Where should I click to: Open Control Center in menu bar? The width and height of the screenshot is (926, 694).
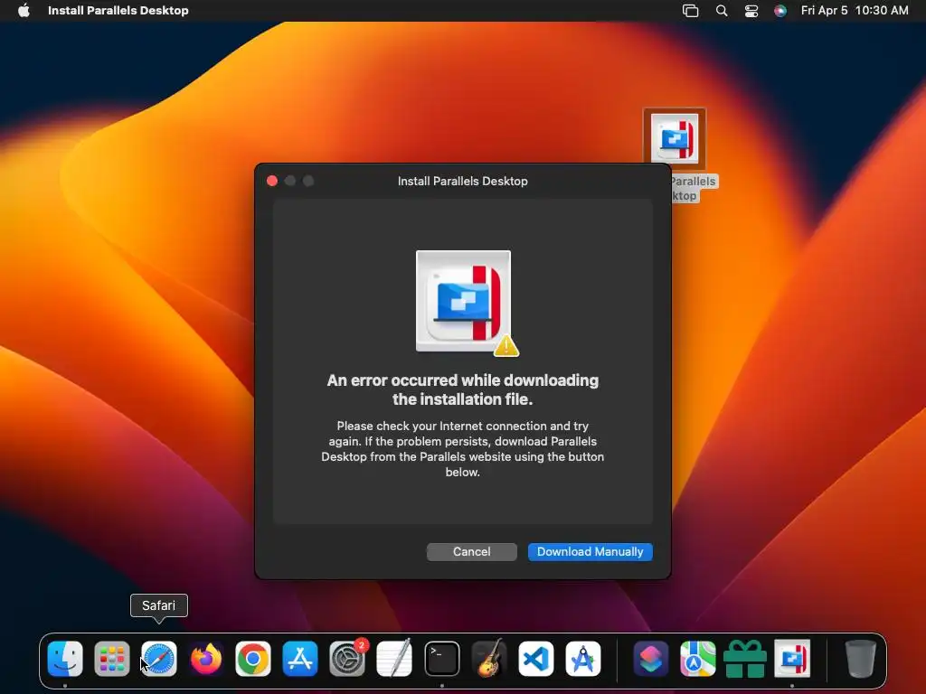(x=751, y=10)
